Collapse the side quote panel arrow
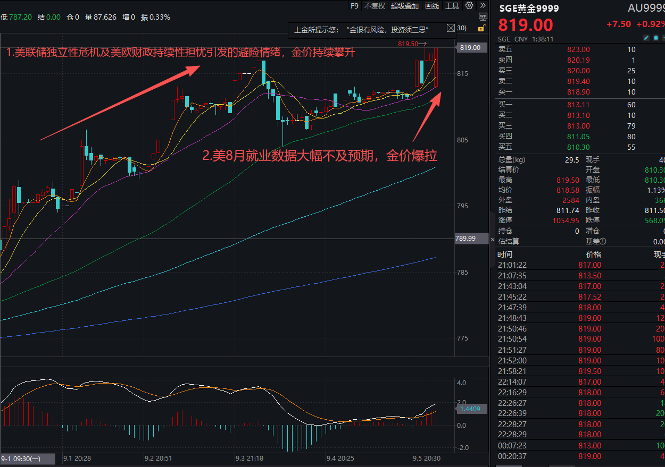 (x=492, y=240)
